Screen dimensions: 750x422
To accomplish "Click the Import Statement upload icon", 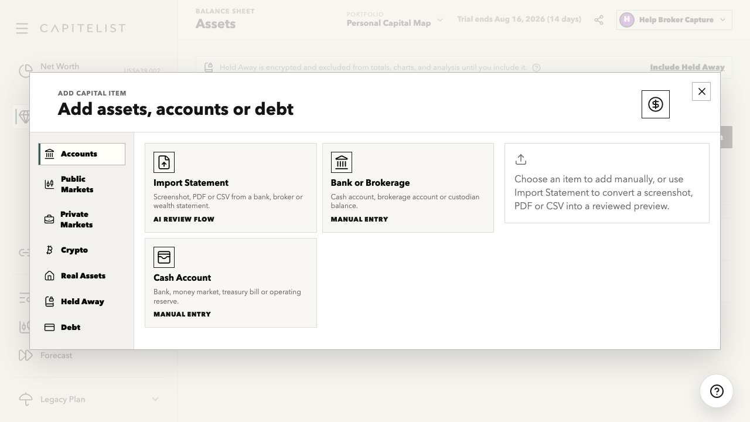I will [164, 162].
